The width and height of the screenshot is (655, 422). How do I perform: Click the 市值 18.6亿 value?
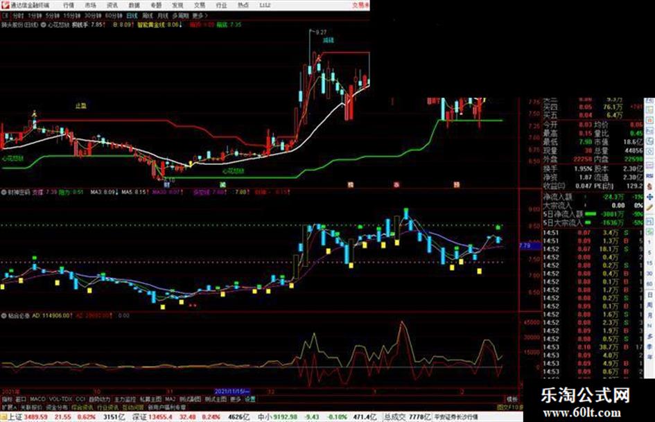click(x=634, y=143)
